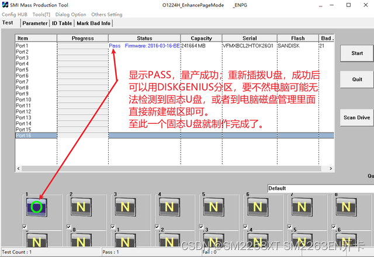Toggle the checkbox under port 2
The height and width of the screenshot is (257, 374).
pyautogui.click(x=69, y=227)
